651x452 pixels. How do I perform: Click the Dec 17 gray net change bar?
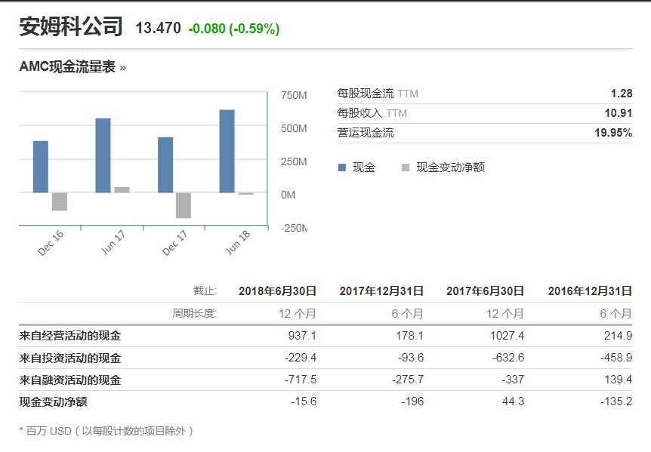184,205
